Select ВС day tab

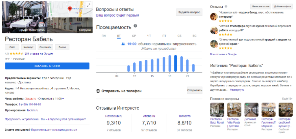coord(194,36)
